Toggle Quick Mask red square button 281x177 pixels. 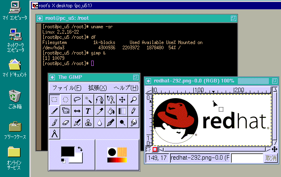pyautogui.click(x=155, y=149)
